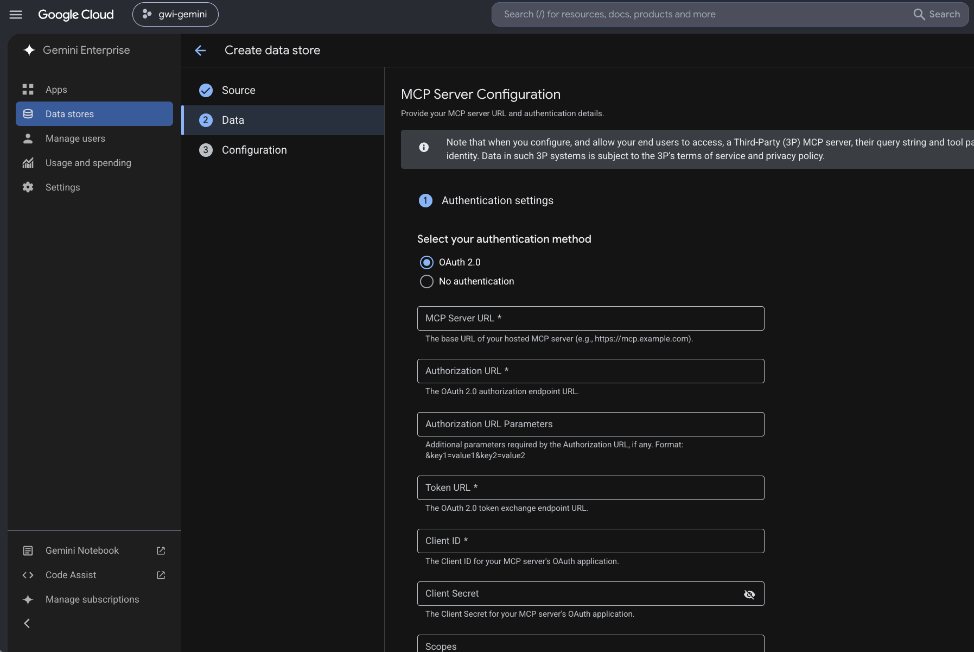The image size is (974, 652).
Task: Click the Code Assist external link icon
Action: (161, 575)
